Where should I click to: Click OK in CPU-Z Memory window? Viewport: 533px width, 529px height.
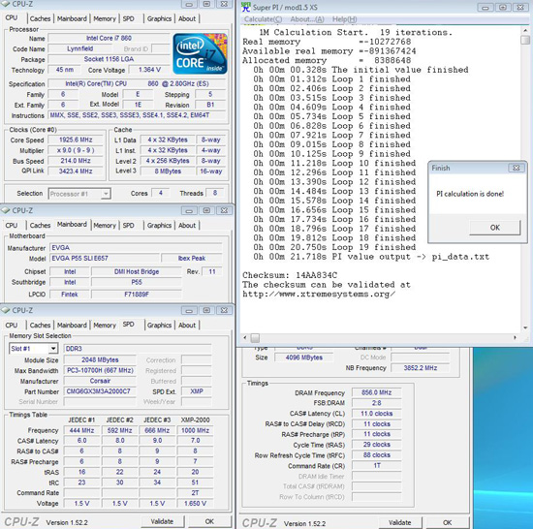tap(448, 522)
